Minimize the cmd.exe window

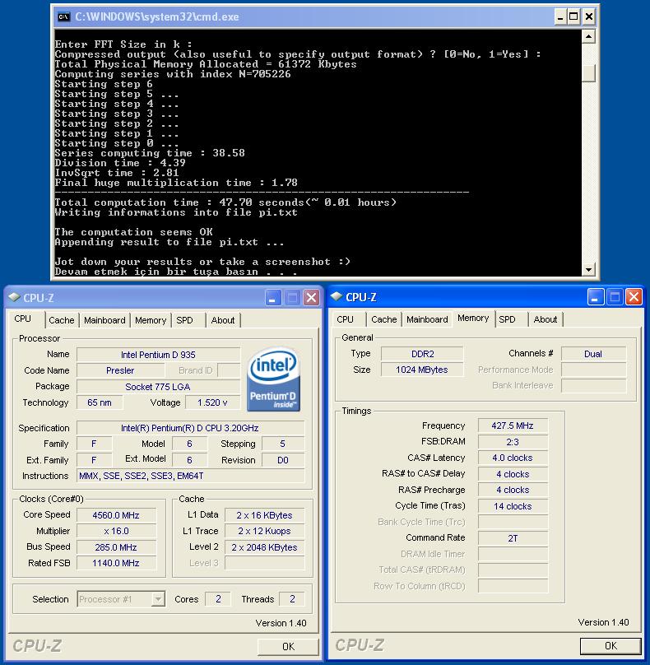click(560, 17)
